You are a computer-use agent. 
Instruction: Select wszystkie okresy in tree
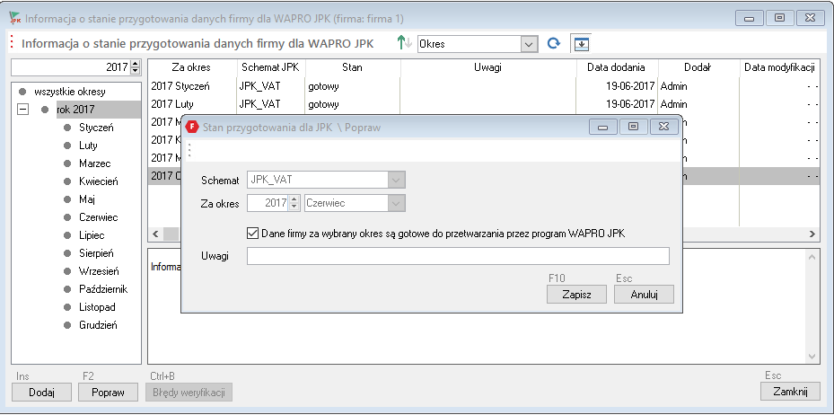pos(70,92)
